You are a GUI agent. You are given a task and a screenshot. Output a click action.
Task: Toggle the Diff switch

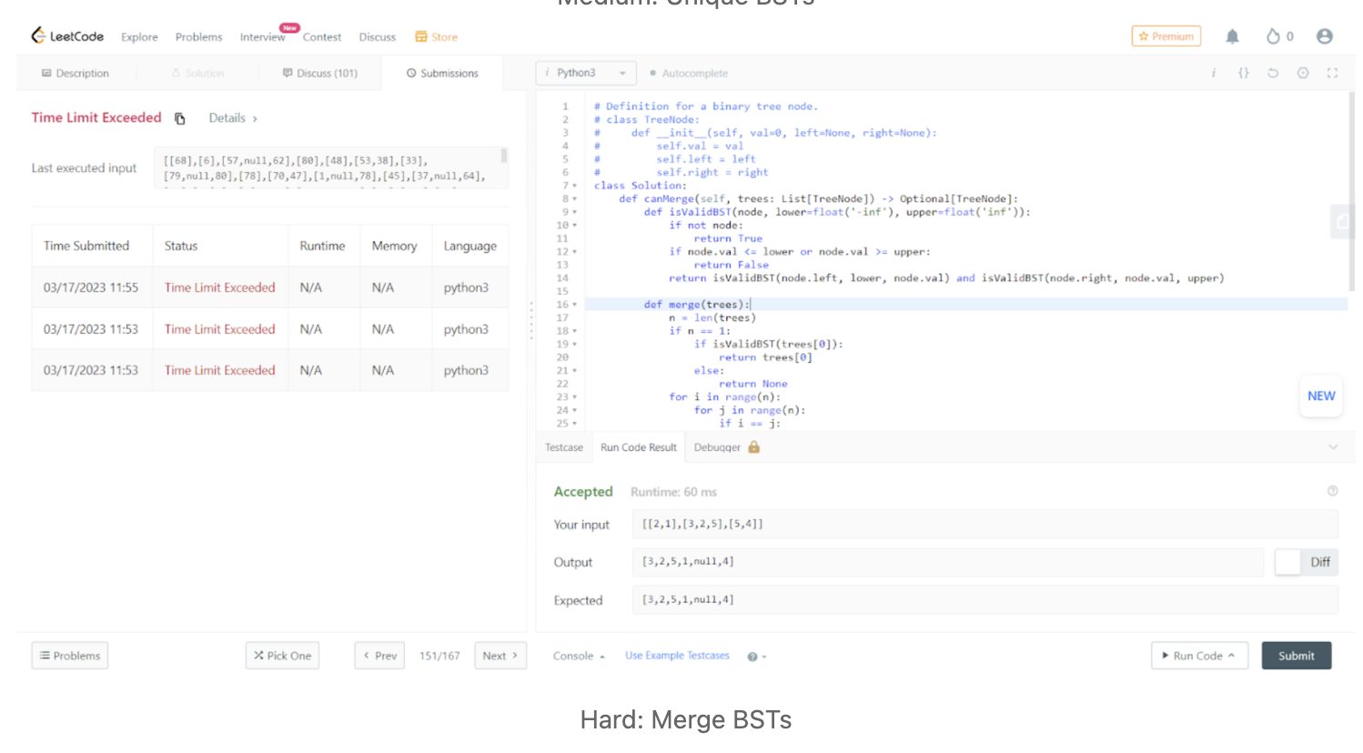(x=1288, y=562)
